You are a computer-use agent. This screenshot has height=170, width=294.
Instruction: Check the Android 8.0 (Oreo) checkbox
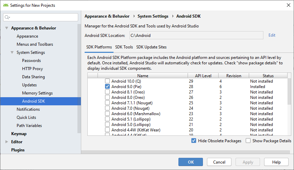pyautogui.click(x=107, y=97)
